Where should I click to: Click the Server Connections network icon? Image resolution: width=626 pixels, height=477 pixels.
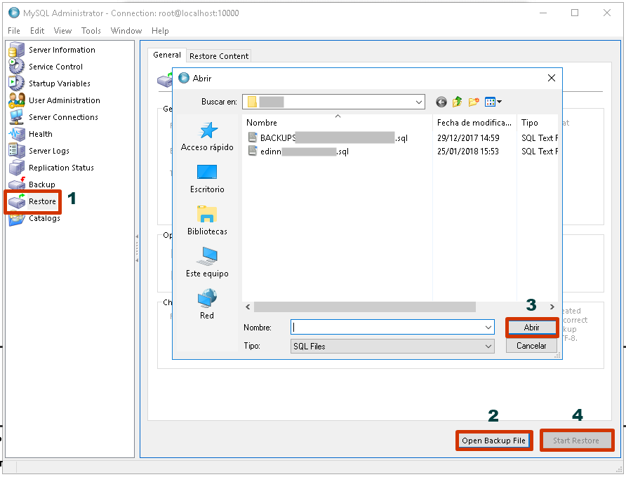coord(16,117)
